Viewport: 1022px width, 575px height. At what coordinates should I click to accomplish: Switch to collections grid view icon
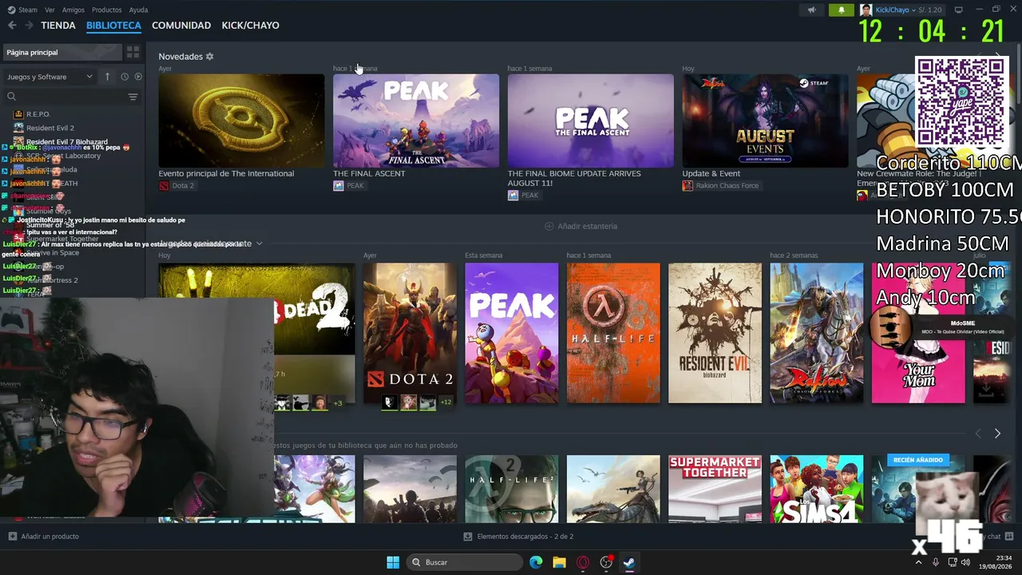click(133, 52)
